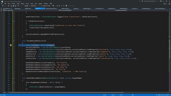Image resolution: width=171 pixels, height=96 pixels.
Task: Click the Navigate Backward arrow icon
Action: tap(3, 6)
